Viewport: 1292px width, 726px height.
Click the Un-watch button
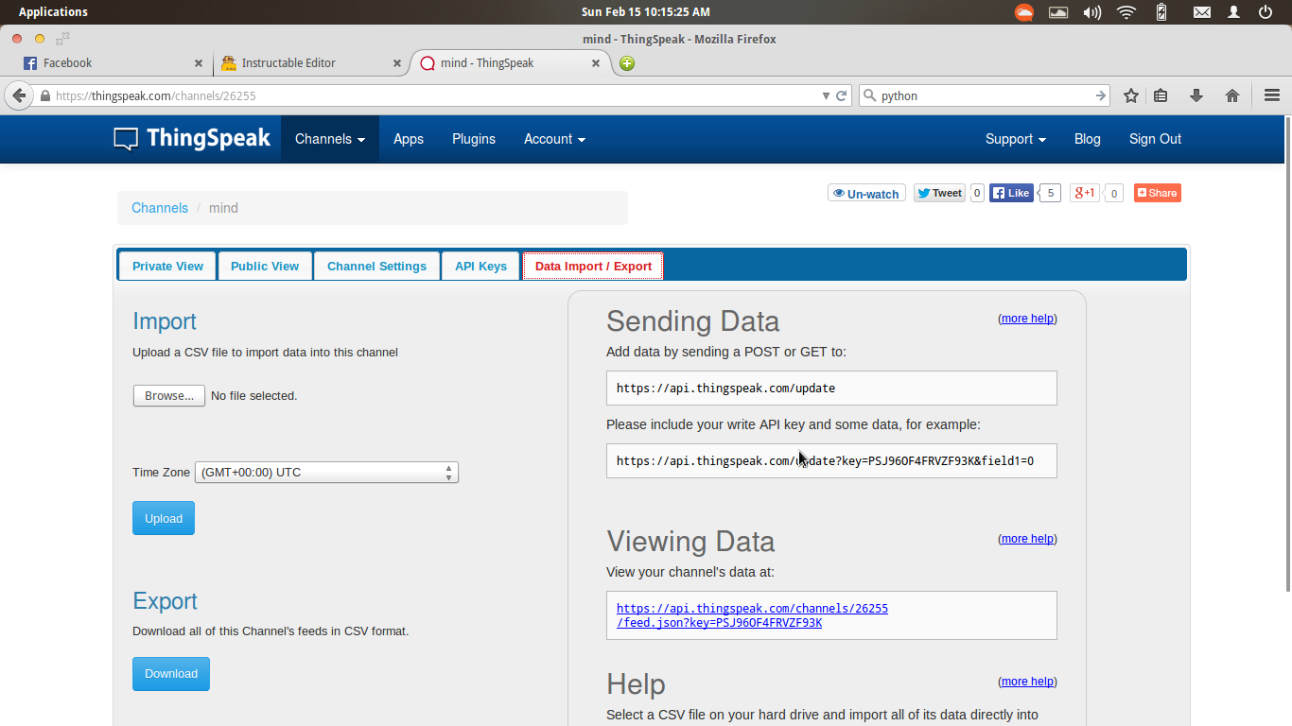[x=866, y=193]
